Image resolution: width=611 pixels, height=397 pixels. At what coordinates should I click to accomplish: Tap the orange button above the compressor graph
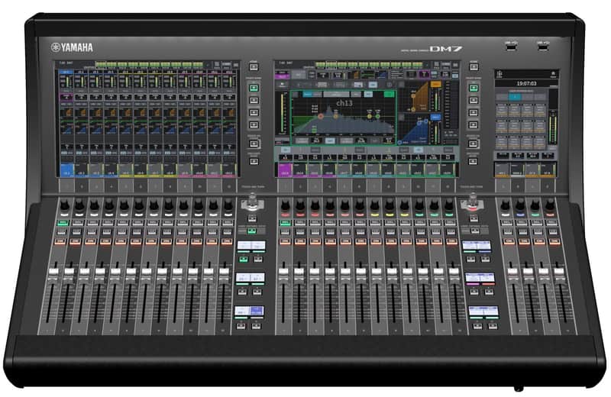pyautogui.click(x=435, y=85)
